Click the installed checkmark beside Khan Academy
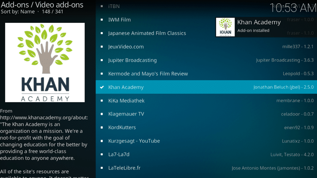This screenshot has width=317, height=178. point(102,87)
